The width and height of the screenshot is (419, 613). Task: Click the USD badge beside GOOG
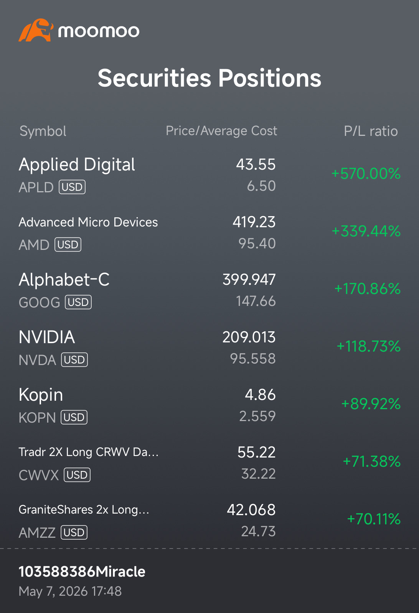click(x=78, y=302)
